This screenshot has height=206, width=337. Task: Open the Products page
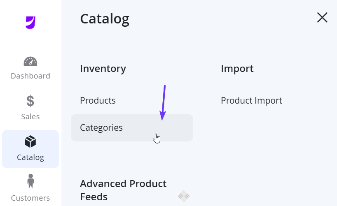point(98,100)
